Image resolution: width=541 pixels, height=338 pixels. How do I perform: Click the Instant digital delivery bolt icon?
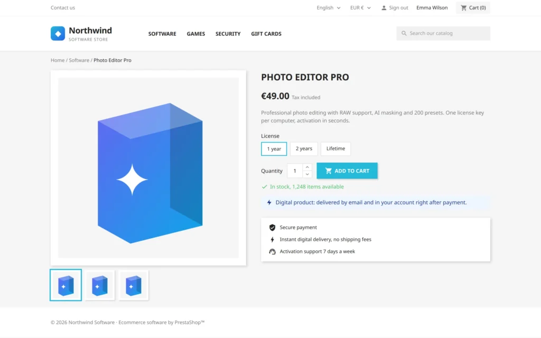272,239
